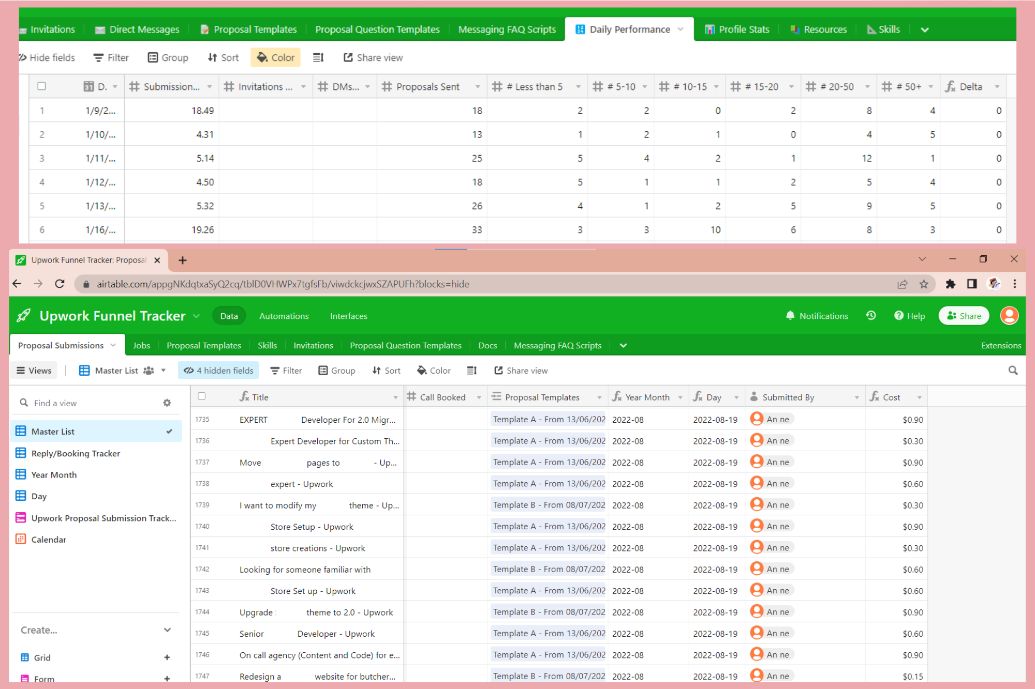The height and width of the screenshot is (689, 1035).
Task: Click row height icon in lower toolbar
Action: [x=471, y=370]
